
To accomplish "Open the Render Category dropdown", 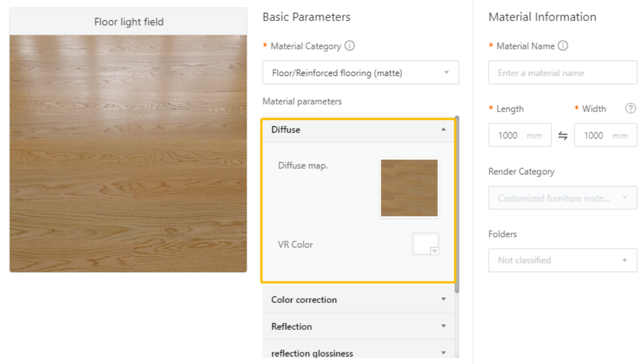I will tap(563, 198).
